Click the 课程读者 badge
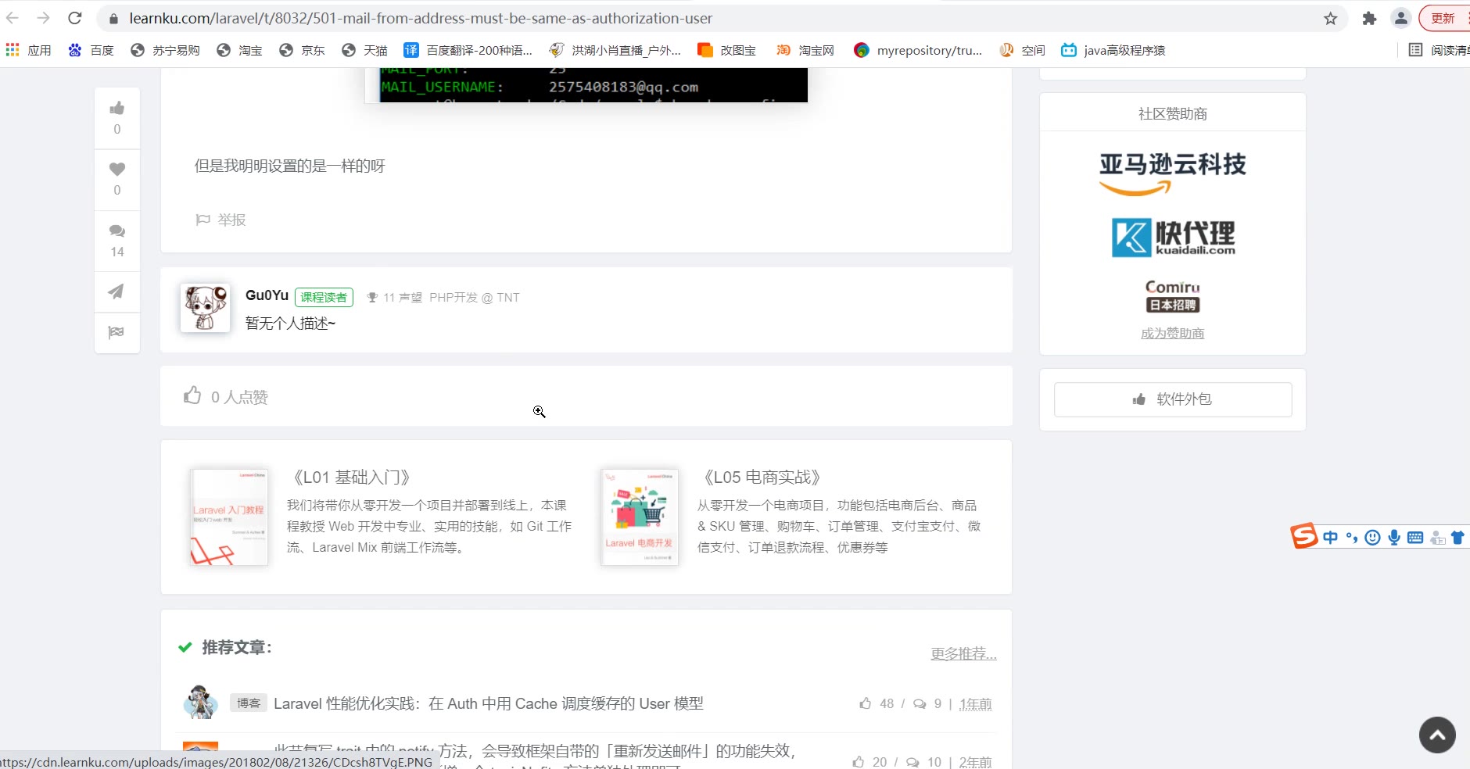 324,297
